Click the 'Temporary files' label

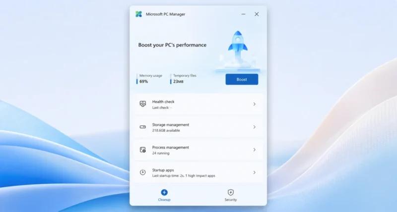(x=185, y=76)
